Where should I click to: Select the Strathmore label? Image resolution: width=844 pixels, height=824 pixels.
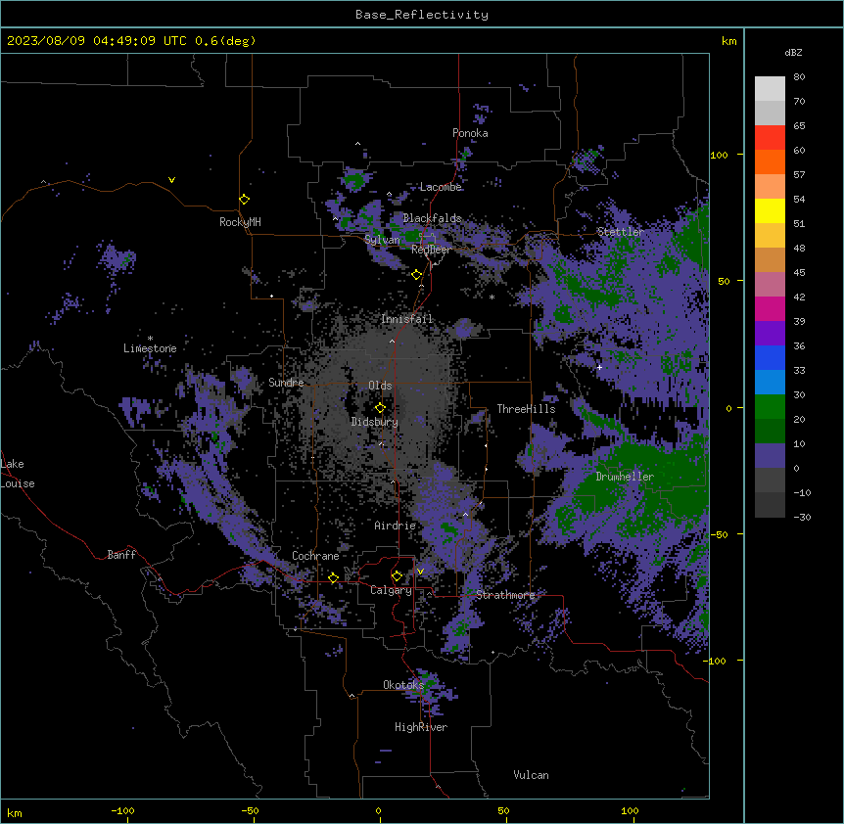(506, 595)
